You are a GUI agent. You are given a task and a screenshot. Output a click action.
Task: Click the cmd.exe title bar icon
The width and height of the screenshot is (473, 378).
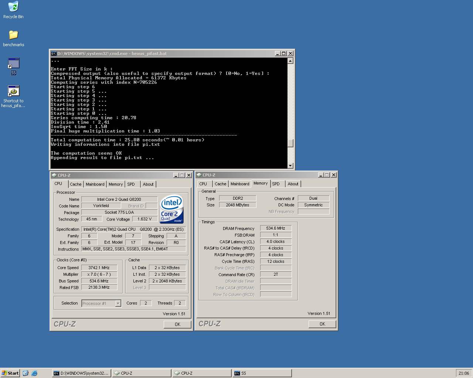click(x=54, y=54)
